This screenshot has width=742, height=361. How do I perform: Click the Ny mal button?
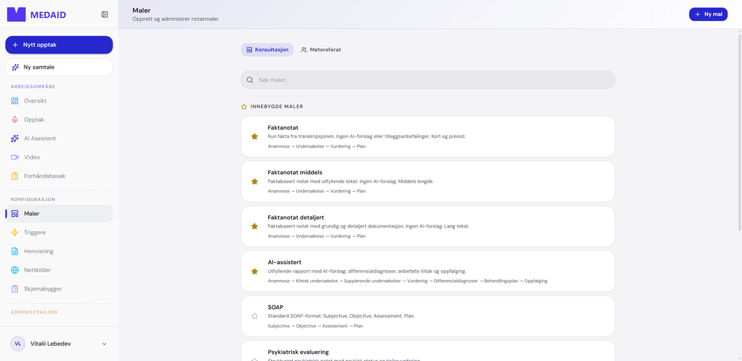pyautogui.click(x=708, y=14)
